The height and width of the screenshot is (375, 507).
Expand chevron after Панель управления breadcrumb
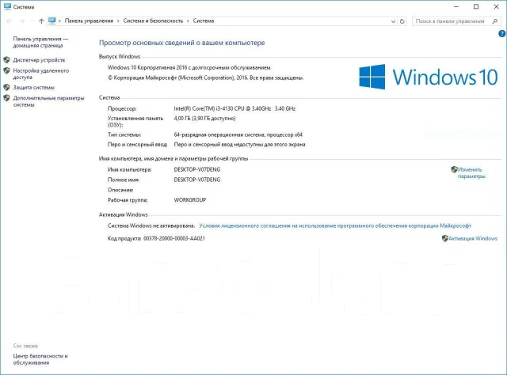click(118, 21)
